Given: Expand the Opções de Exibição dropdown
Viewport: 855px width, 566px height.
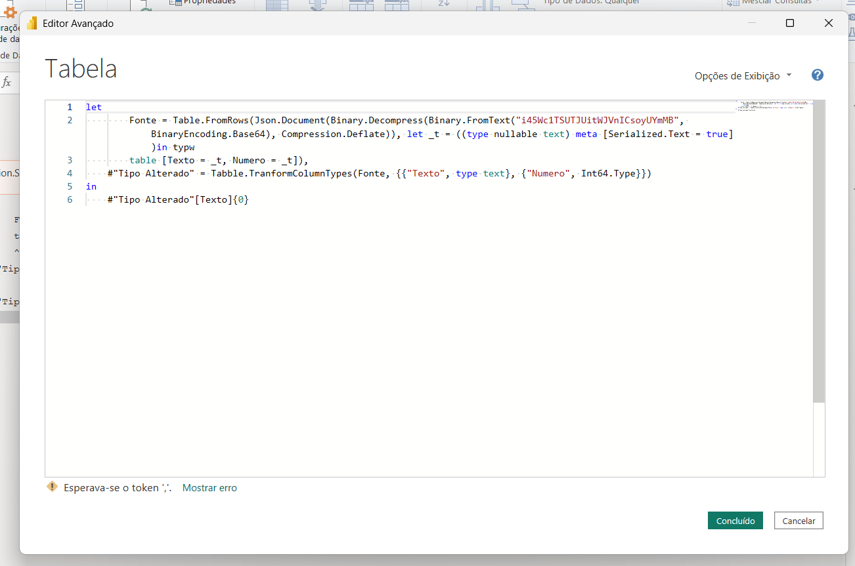Looking at the screenshot, I should click(743, 75).
